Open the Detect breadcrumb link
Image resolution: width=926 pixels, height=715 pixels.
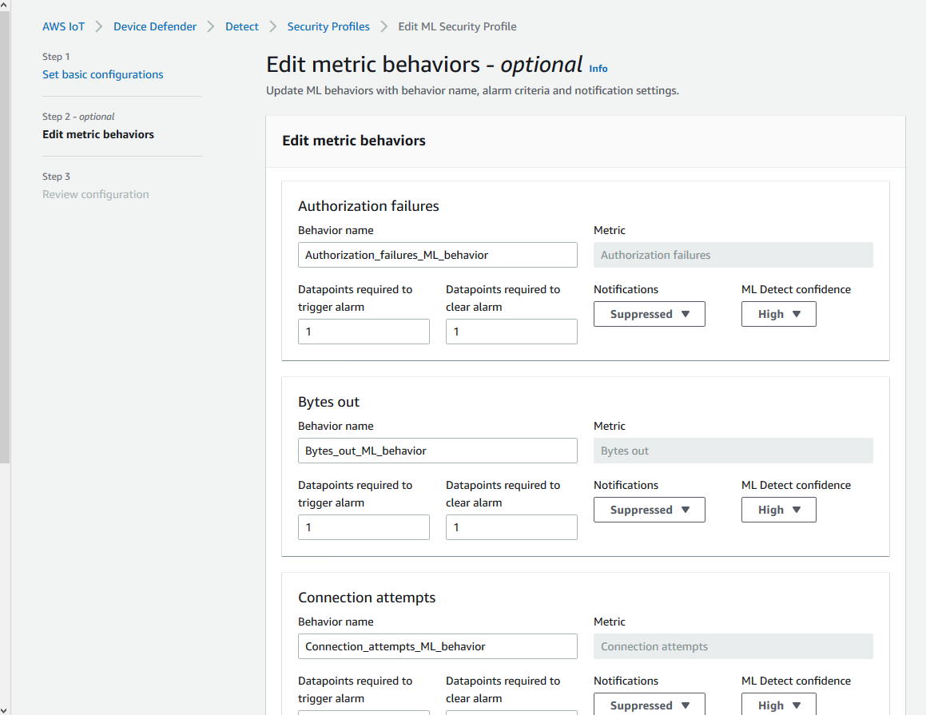click(x=242, y=26)
